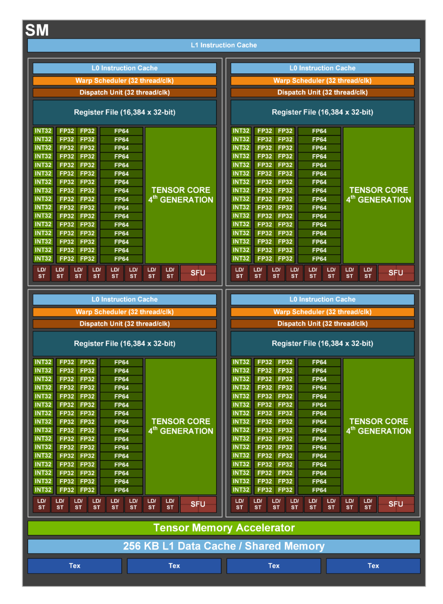Click the SFU block in lower-left partition
443x604 pixels.
(x=198, y=504)
